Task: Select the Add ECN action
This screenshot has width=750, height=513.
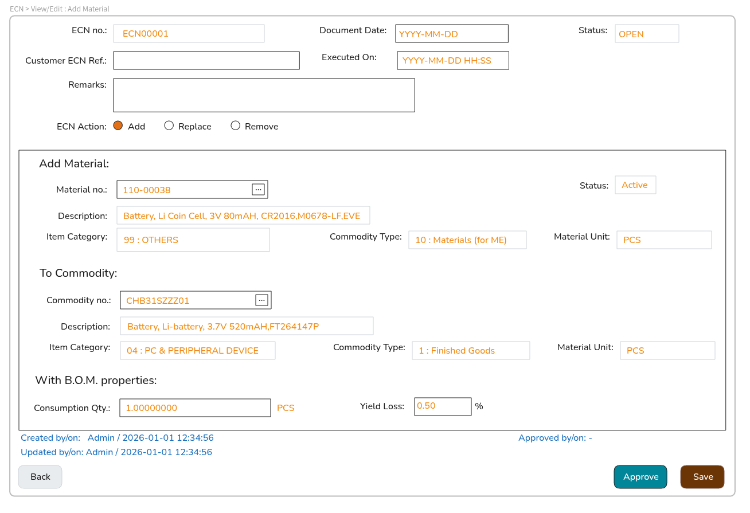Action: coord(118,126)
